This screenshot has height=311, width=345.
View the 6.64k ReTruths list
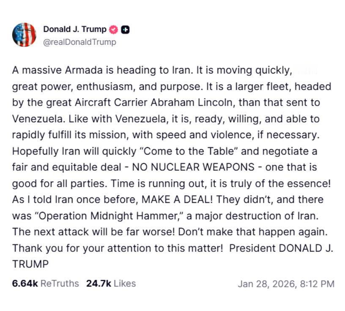45,283
